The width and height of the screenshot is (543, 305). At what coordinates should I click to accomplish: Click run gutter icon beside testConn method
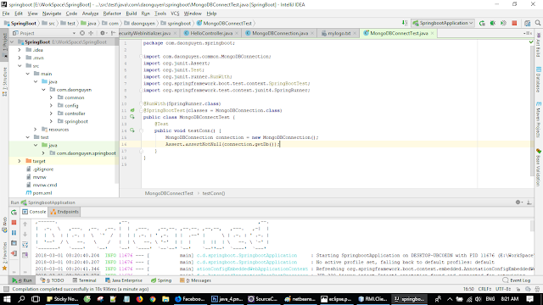point(132,130)
